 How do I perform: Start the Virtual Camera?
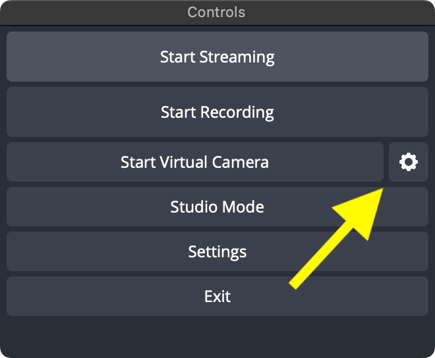(194, 162)
